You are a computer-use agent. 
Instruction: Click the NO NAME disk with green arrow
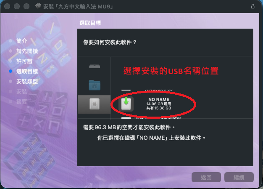pyautogui.click(x=126, y=104)
